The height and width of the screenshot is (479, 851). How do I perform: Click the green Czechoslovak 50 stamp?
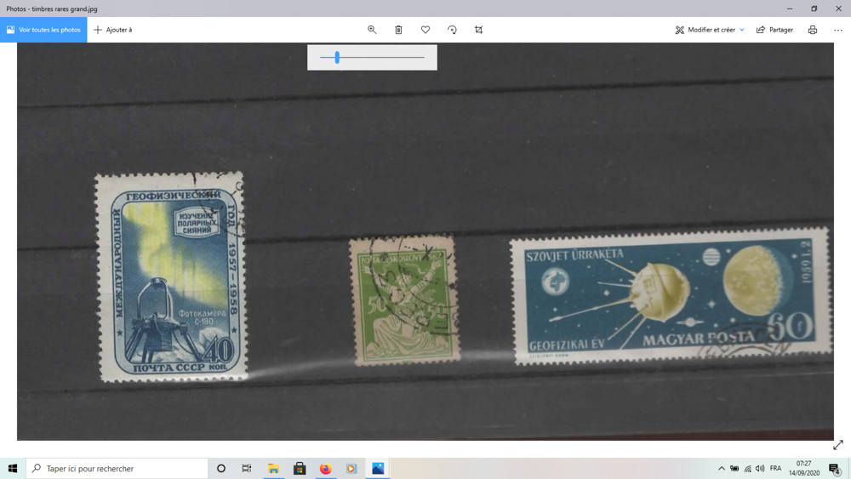(x=404, y=299)
